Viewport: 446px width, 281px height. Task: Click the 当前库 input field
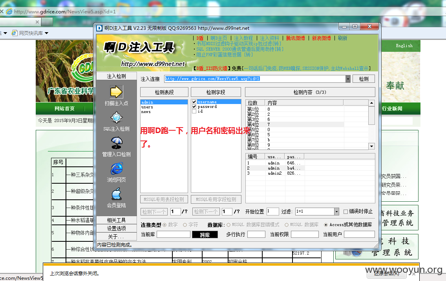click(174, 234)
